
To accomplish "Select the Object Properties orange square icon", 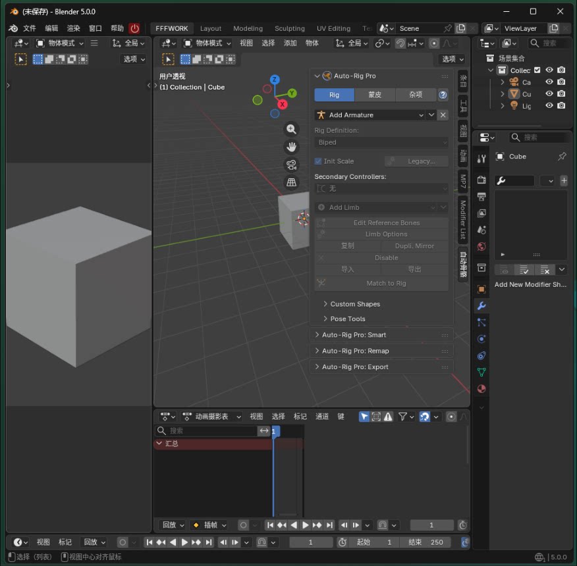I will [x=481, y=288].
